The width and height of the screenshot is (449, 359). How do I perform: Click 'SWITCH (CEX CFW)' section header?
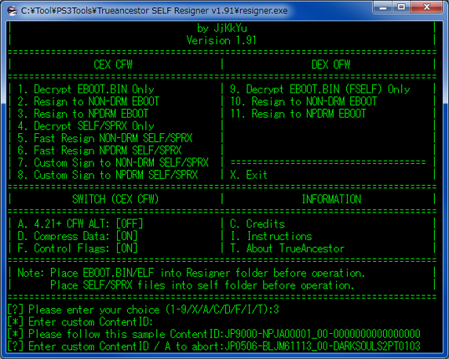tap(115, 199)
